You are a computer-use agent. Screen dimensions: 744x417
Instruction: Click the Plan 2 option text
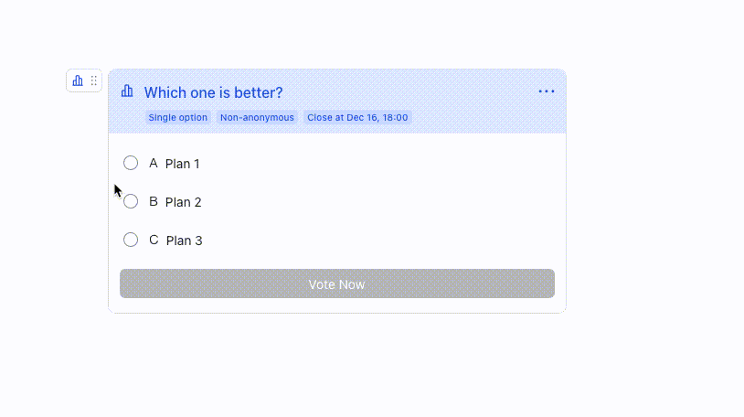[x=184, y=202]
